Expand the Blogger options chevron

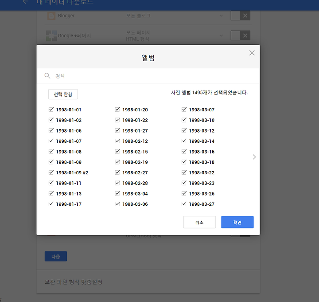pos(221,16)
